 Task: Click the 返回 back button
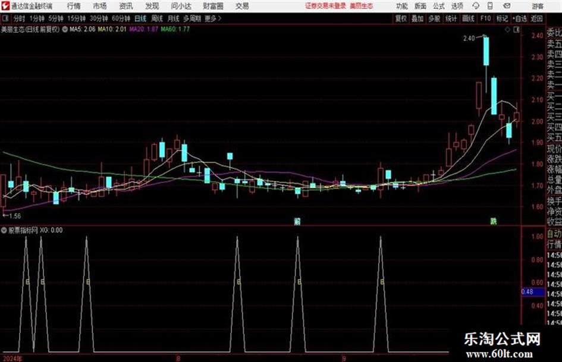536,18
